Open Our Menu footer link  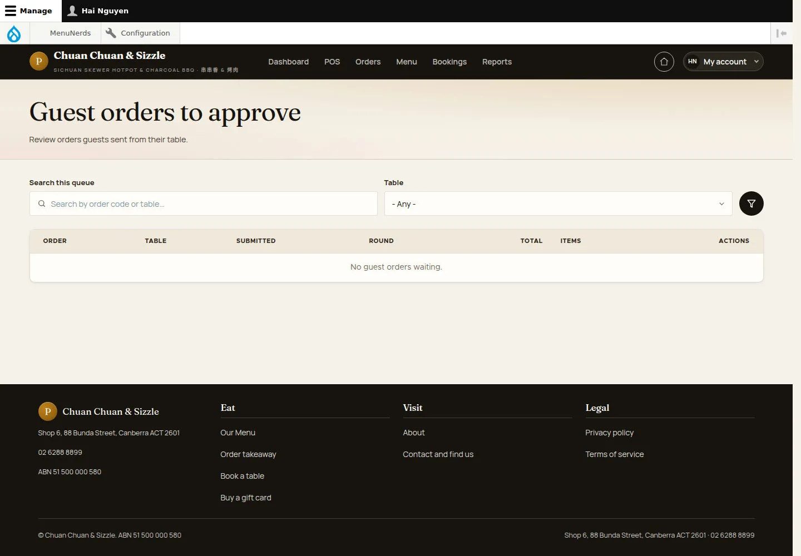tap(238, 433)
